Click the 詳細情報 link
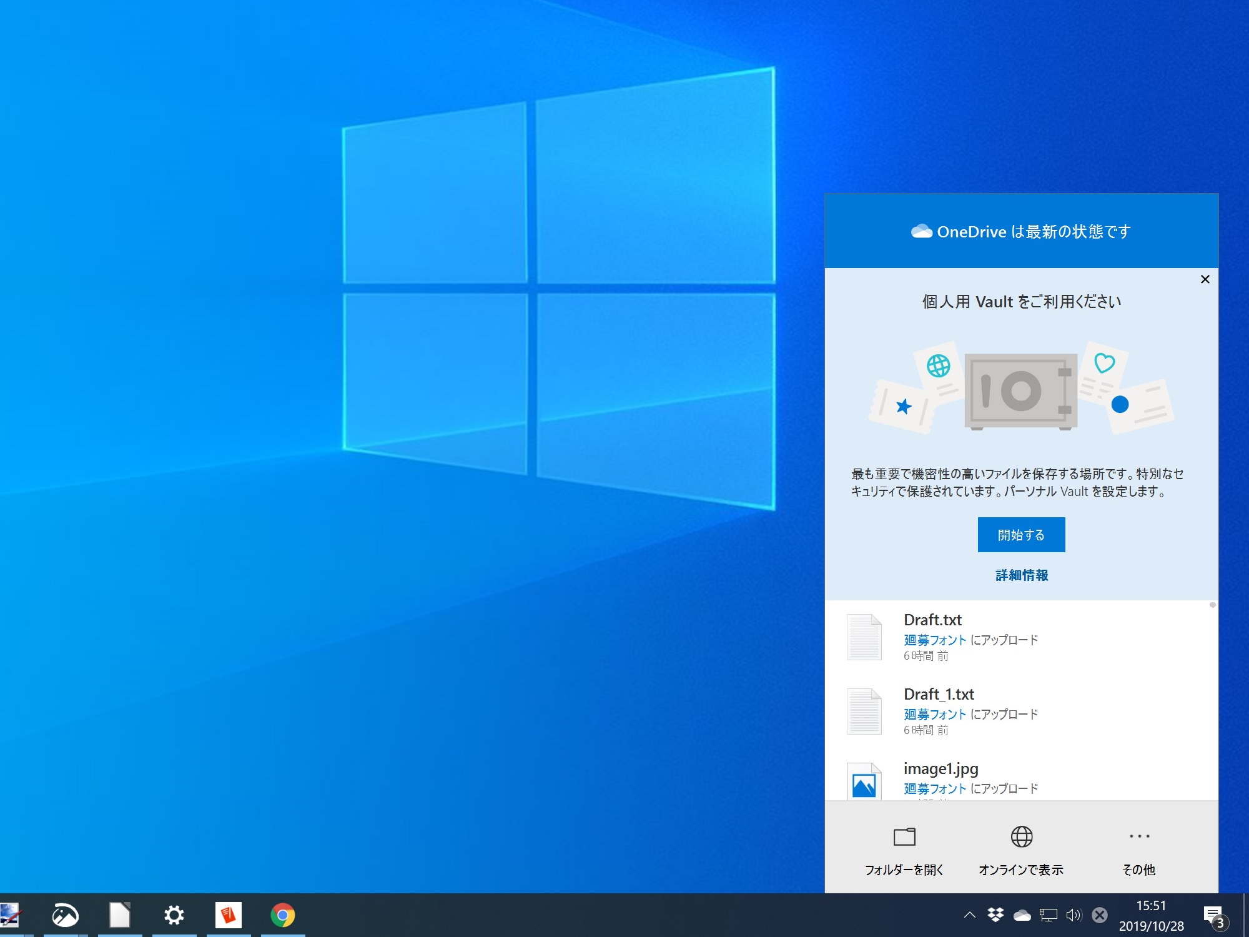The image size is (1249, 937). (1020, 575)
